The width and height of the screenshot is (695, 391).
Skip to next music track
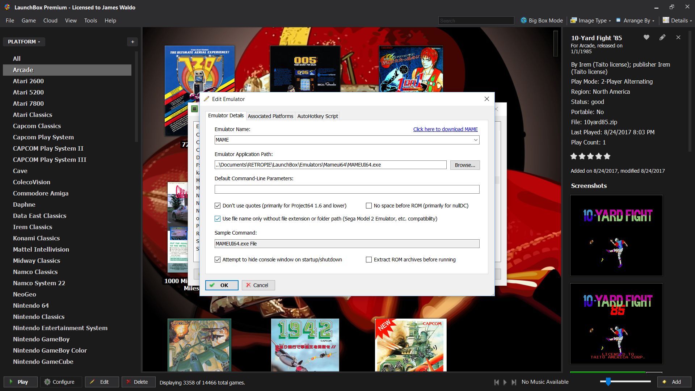[514, 382]
